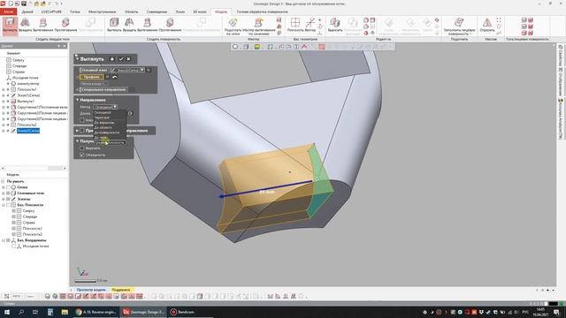Viewport: 566px width, 318px height.
Task: Switch to the Эскиз ribbon tab
Action: coord(180,11)
